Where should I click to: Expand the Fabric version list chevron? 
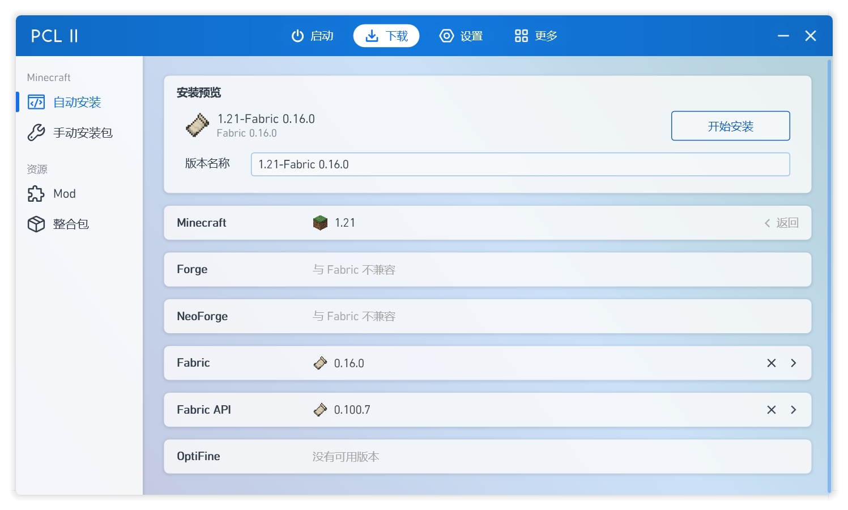tap(793, 363)
